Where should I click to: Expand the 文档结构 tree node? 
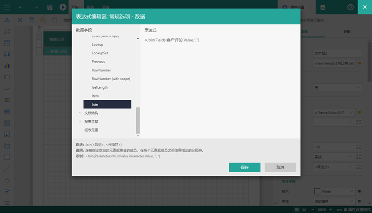pyautogui.click(x=80, y=113)
